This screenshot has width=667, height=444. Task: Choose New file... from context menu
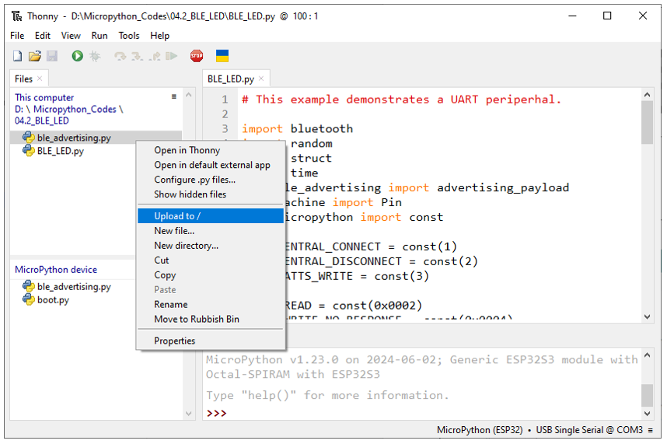pyautogui.click(x=211, y=231)
